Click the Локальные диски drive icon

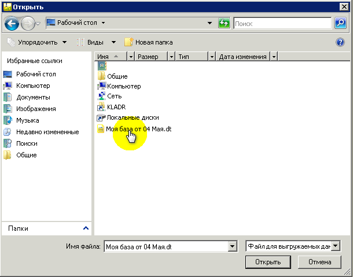pyautogui.click(x=101, y=118)
